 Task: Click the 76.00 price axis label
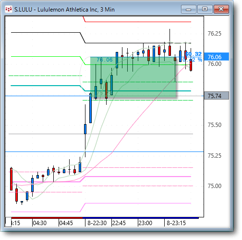click(x=215, y=64)
